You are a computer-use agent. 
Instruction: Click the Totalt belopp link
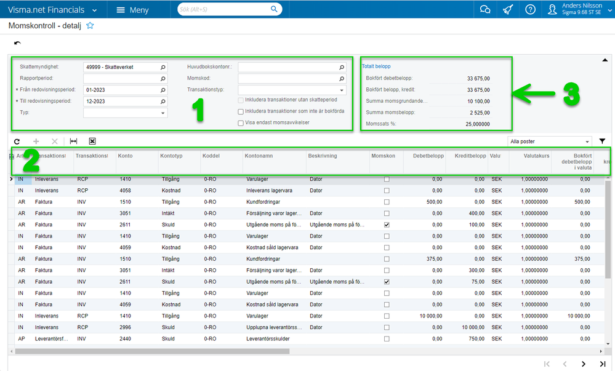pyautogui.click(x=376, y=66)
